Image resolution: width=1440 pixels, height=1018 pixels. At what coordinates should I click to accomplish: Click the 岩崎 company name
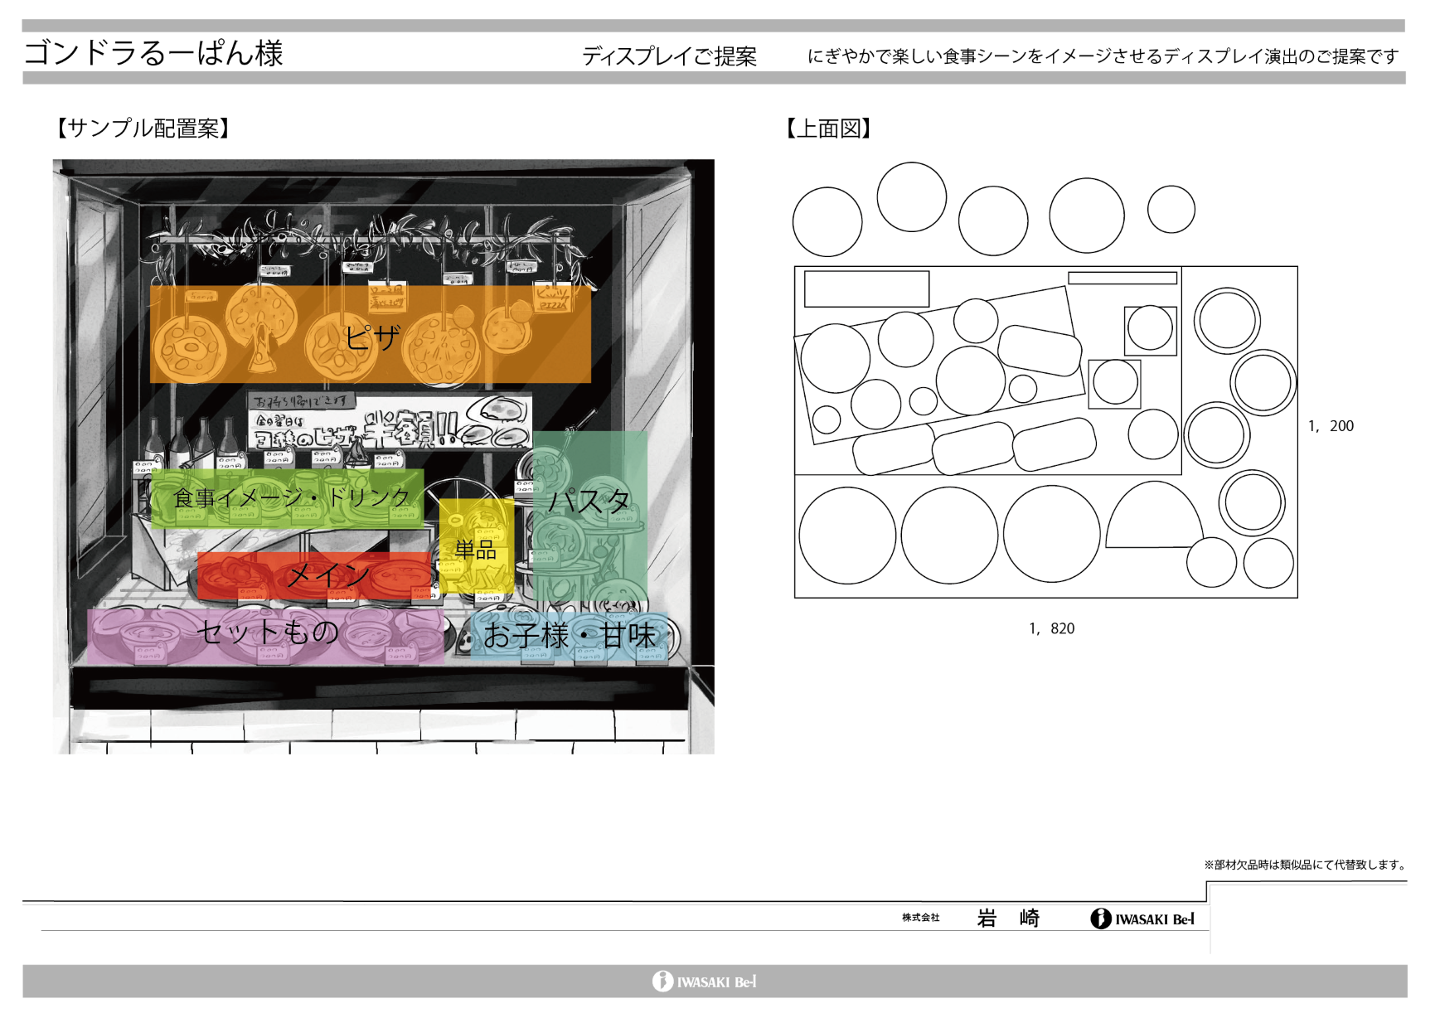coord(1008,919)
